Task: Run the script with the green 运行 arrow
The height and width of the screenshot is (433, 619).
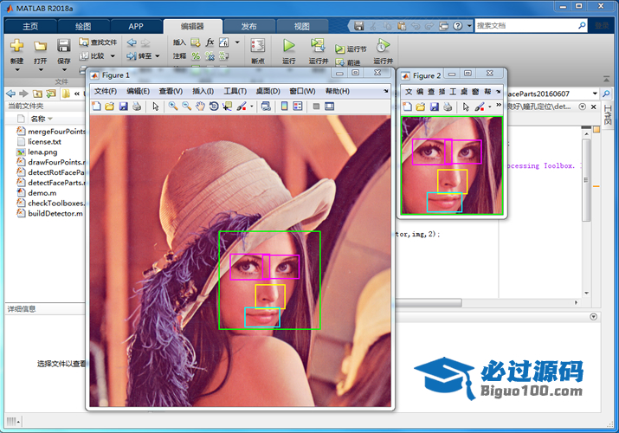Action: point(289,46)
